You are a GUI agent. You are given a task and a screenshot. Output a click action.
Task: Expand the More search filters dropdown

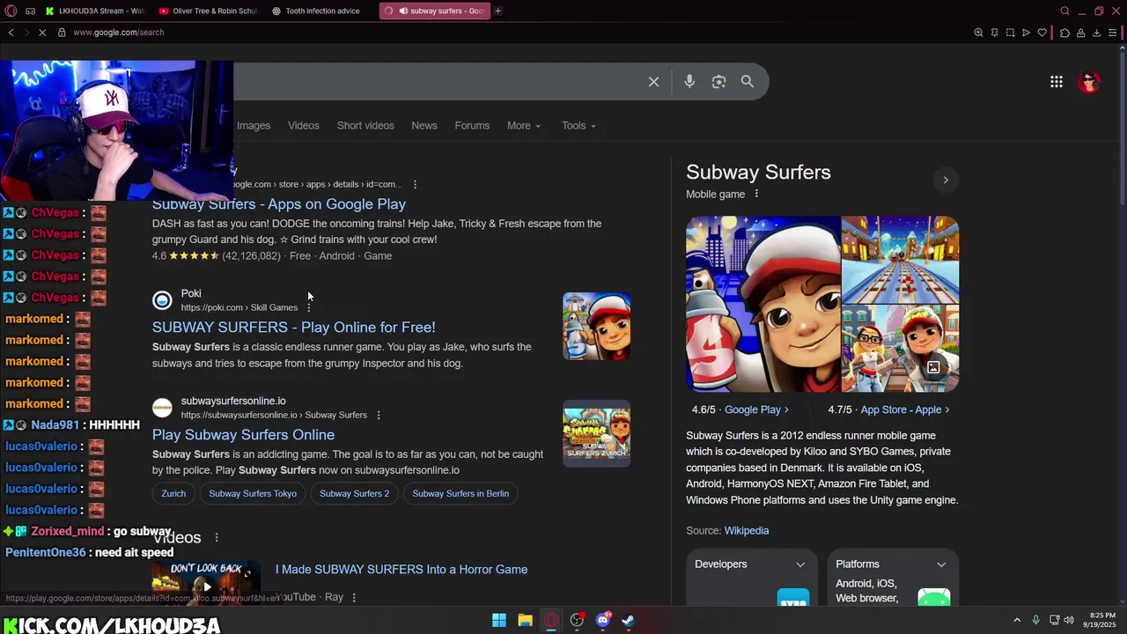tap(524, 126)
